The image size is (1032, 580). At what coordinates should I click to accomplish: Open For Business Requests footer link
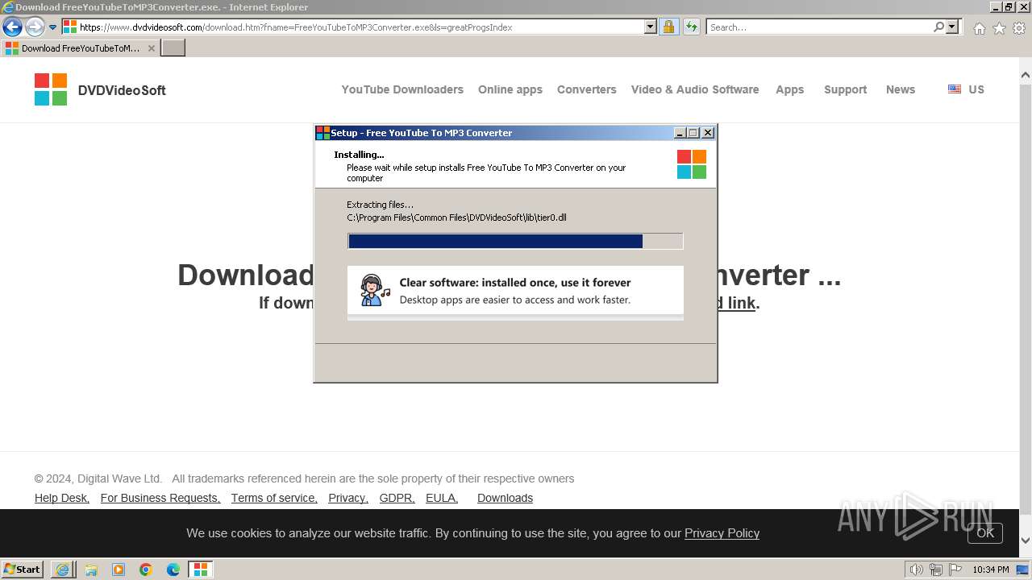coord(160,498)
